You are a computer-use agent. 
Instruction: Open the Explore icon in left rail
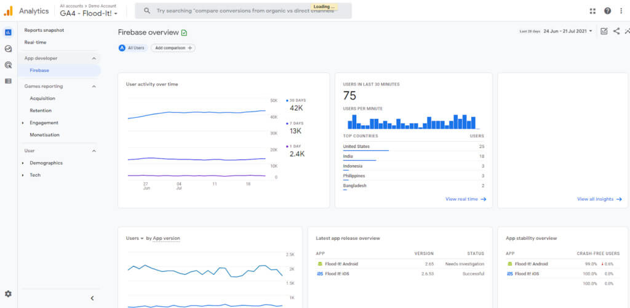pyautogui.click(x=8, y=48)
